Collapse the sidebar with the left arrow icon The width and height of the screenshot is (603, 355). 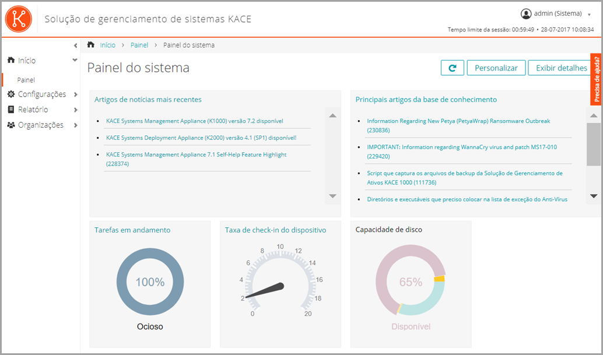tap(75, 45)
